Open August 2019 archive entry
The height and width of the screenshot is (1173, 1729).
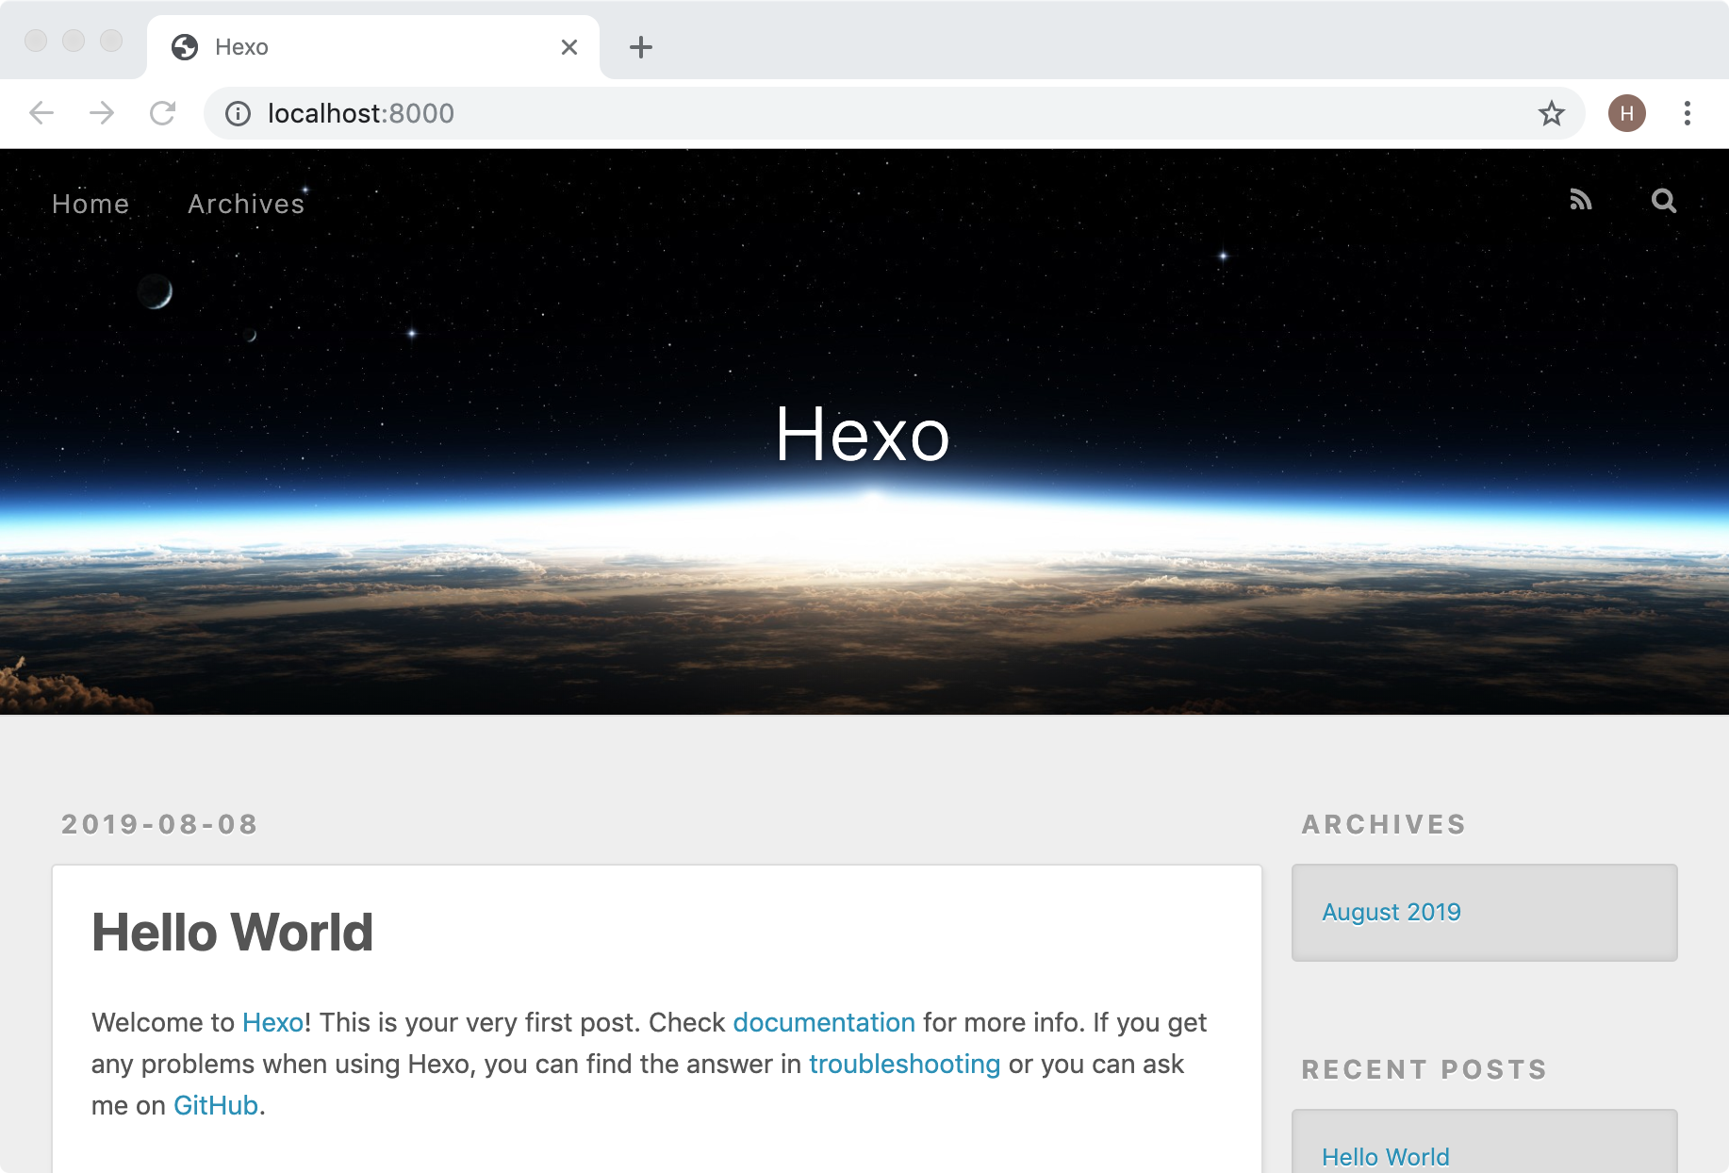click(x=1391, y=912)
